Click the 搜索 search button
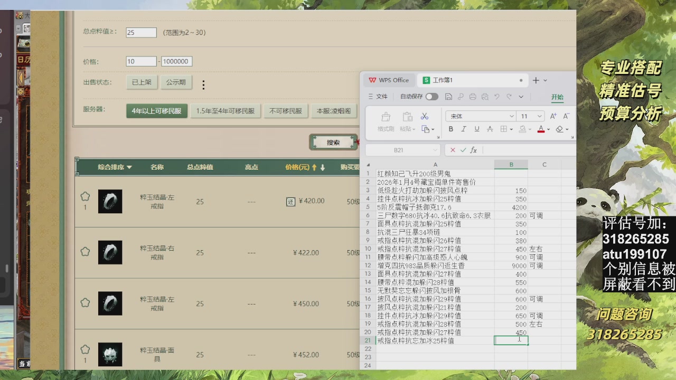The image size is (676, 380). click(x=334, y=142)
